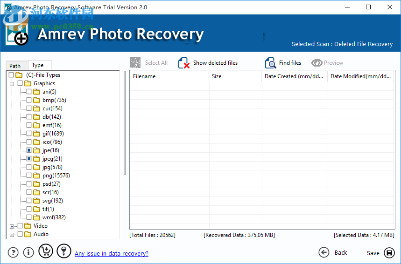Click the Graphics folder icon

[x=28, y=83]
